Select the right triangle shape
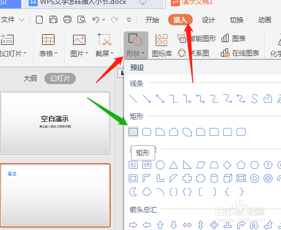The width and height of the screenshot is (281, 230). pyautogui.click(x=187, y=165)
